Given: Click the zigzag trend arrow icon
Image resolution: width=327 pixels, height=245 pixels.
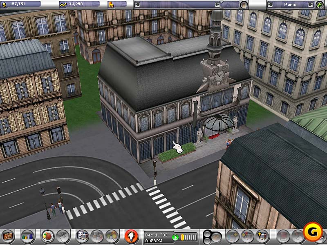Looking at the screenshot, I should (63, 5).
